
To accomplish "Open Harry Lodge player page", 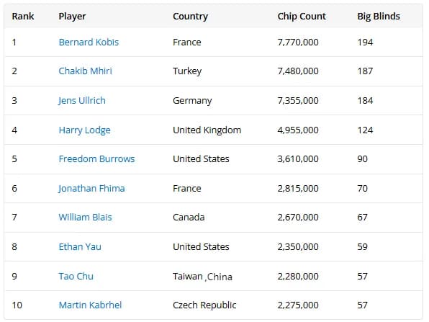I will click(84, 130).
